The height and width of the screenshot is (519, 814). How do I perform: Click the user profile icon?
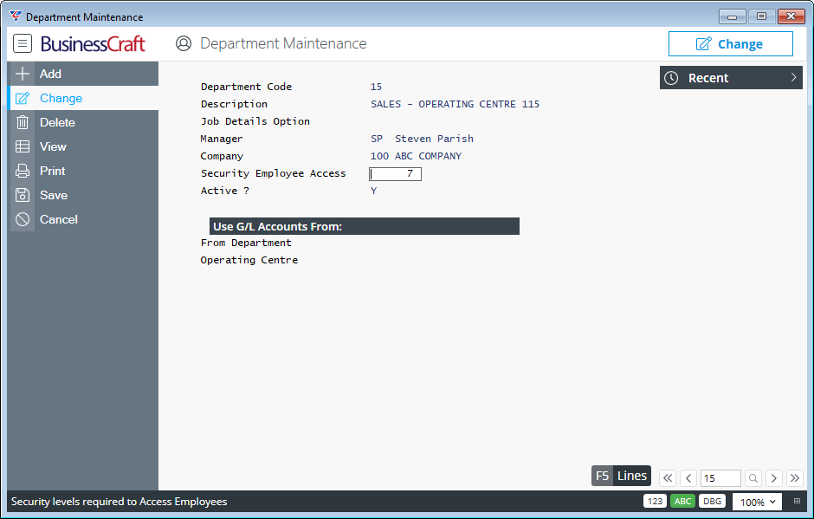click(184, 43)
